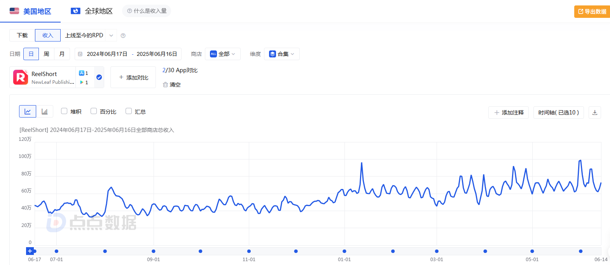Screen dimensions: 610x265
Task: Toggle the ReelShort blue checkmark selector
Action: click(99, 77)
